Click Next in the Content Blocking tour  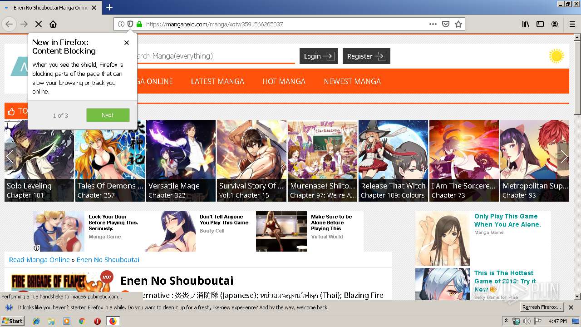pyautogui.click(x=108, y=115)
